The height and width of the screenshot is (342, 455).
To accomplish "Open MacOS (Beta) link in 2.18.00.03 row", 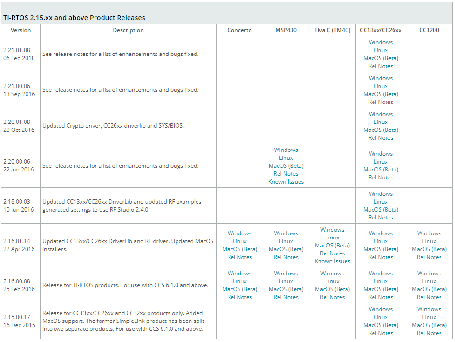I will [x=380, y=210].
